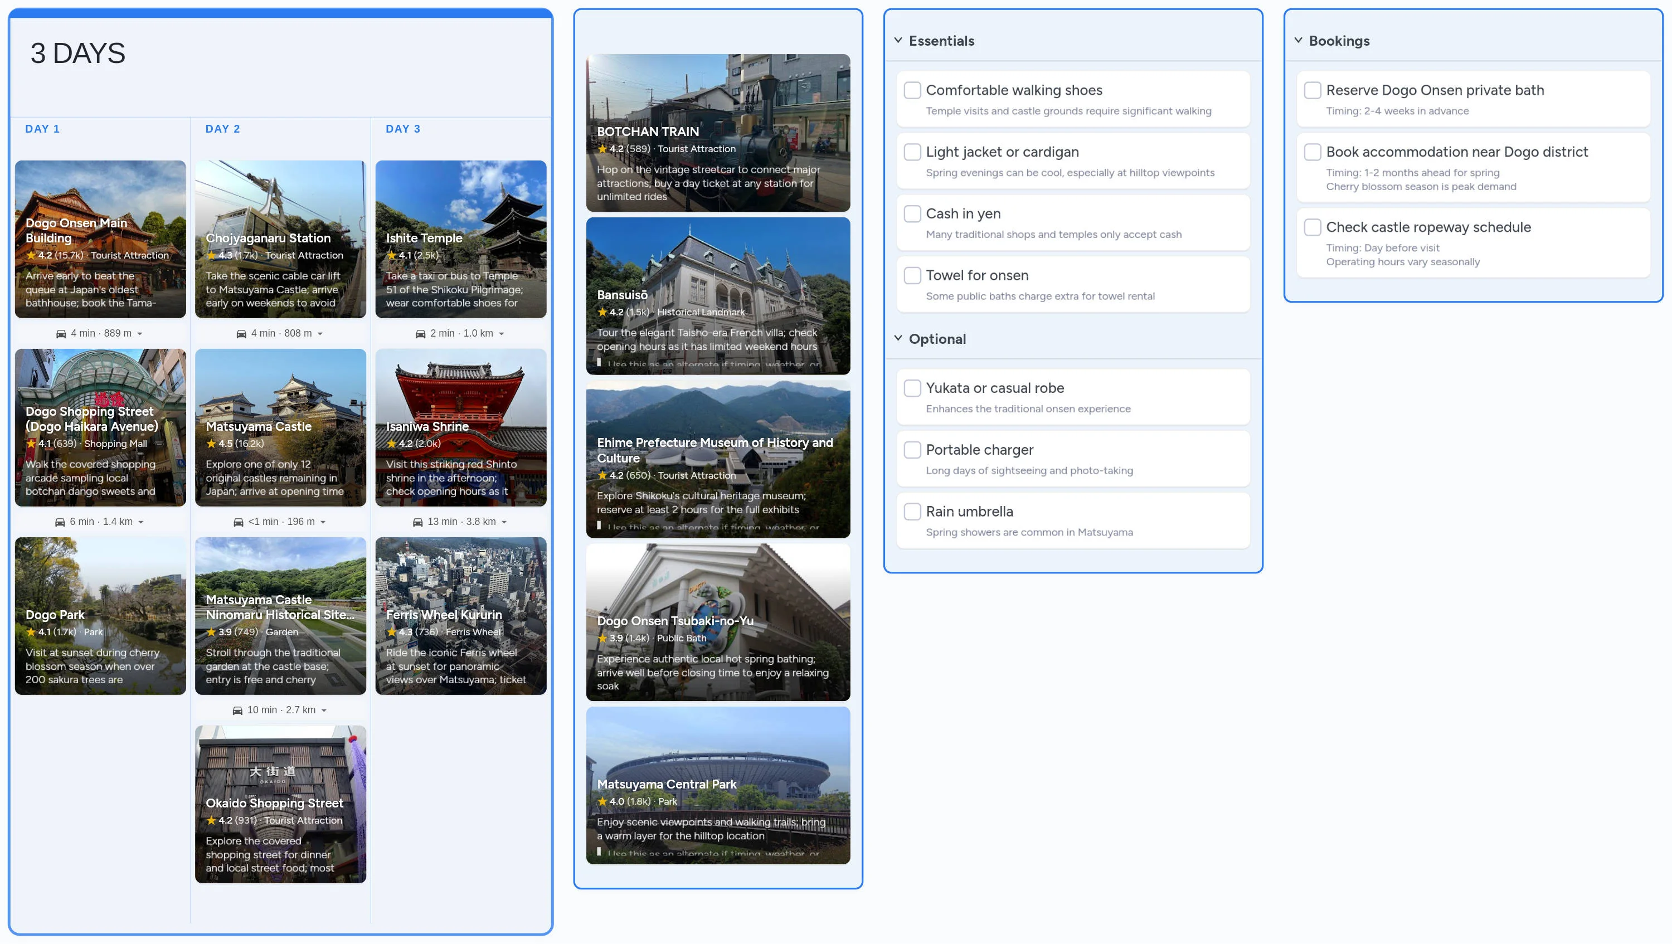Enable the Rain umbrella item

912,511
